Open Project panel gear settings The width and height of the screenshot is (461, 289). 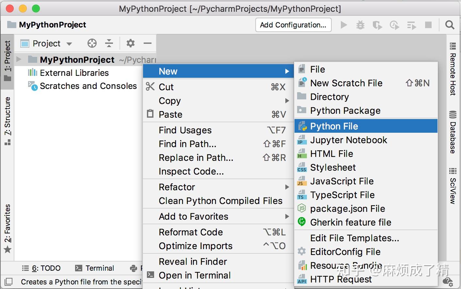[131, 43]
